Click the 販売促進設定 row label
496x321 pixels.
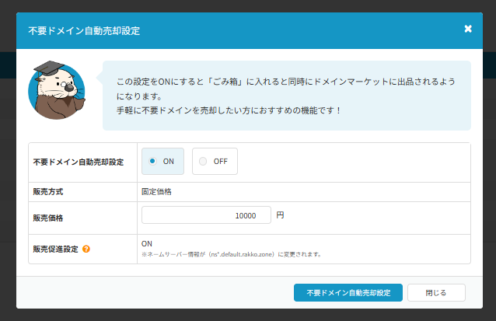click(54, 249)
